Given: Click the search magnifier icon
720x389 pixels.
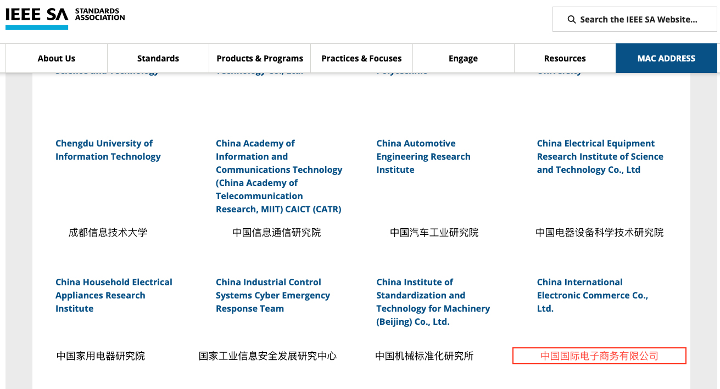Looking at the screenshot, I should click(x=572, y=20).
